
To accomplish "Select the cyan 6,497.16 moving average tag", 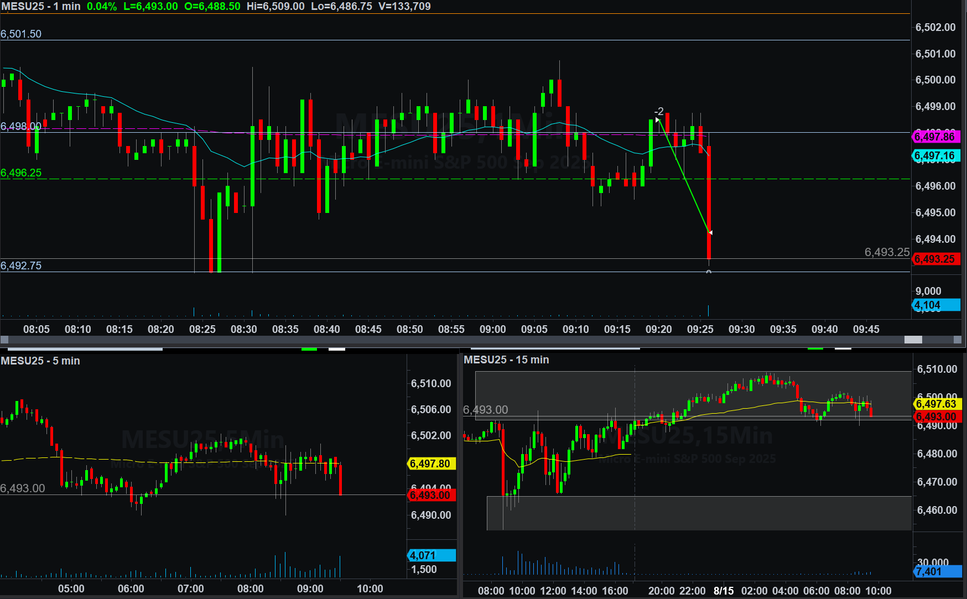I will tap(935, 156).
